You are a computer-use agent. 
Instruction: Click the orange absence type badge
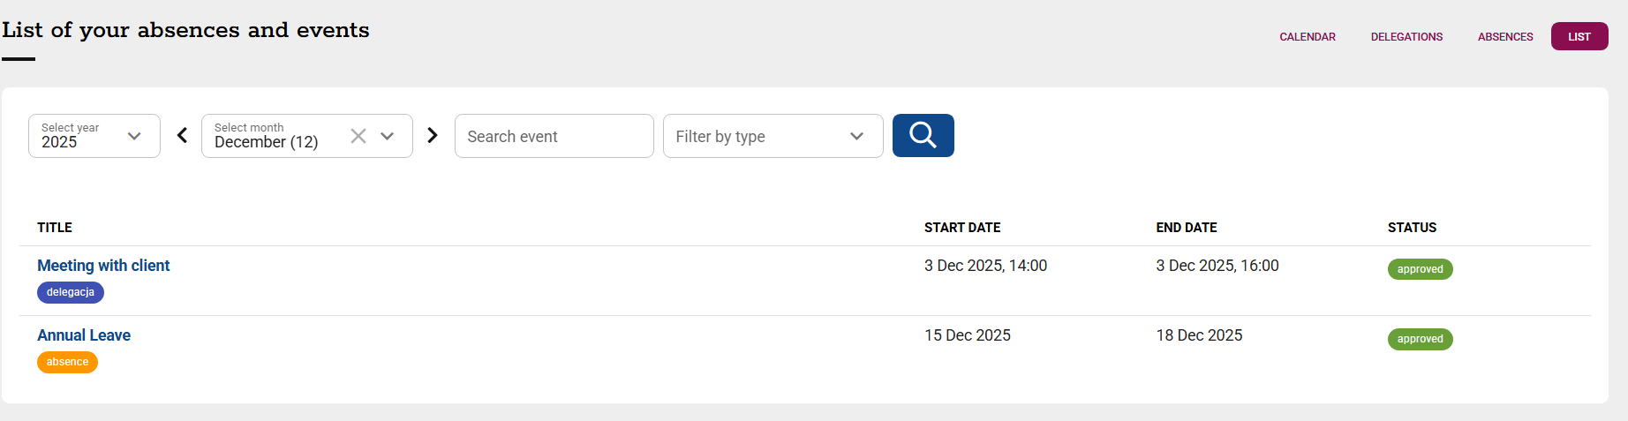[x=67, y=362]
